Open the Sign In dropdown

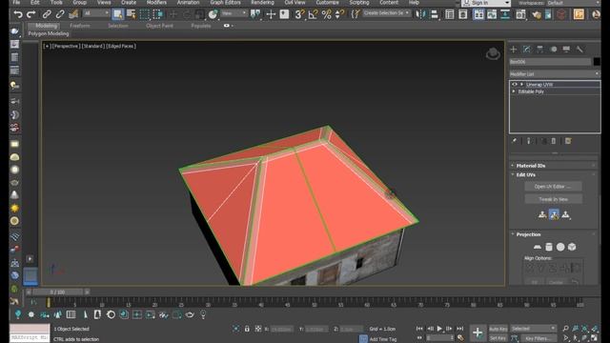[486, 3]
